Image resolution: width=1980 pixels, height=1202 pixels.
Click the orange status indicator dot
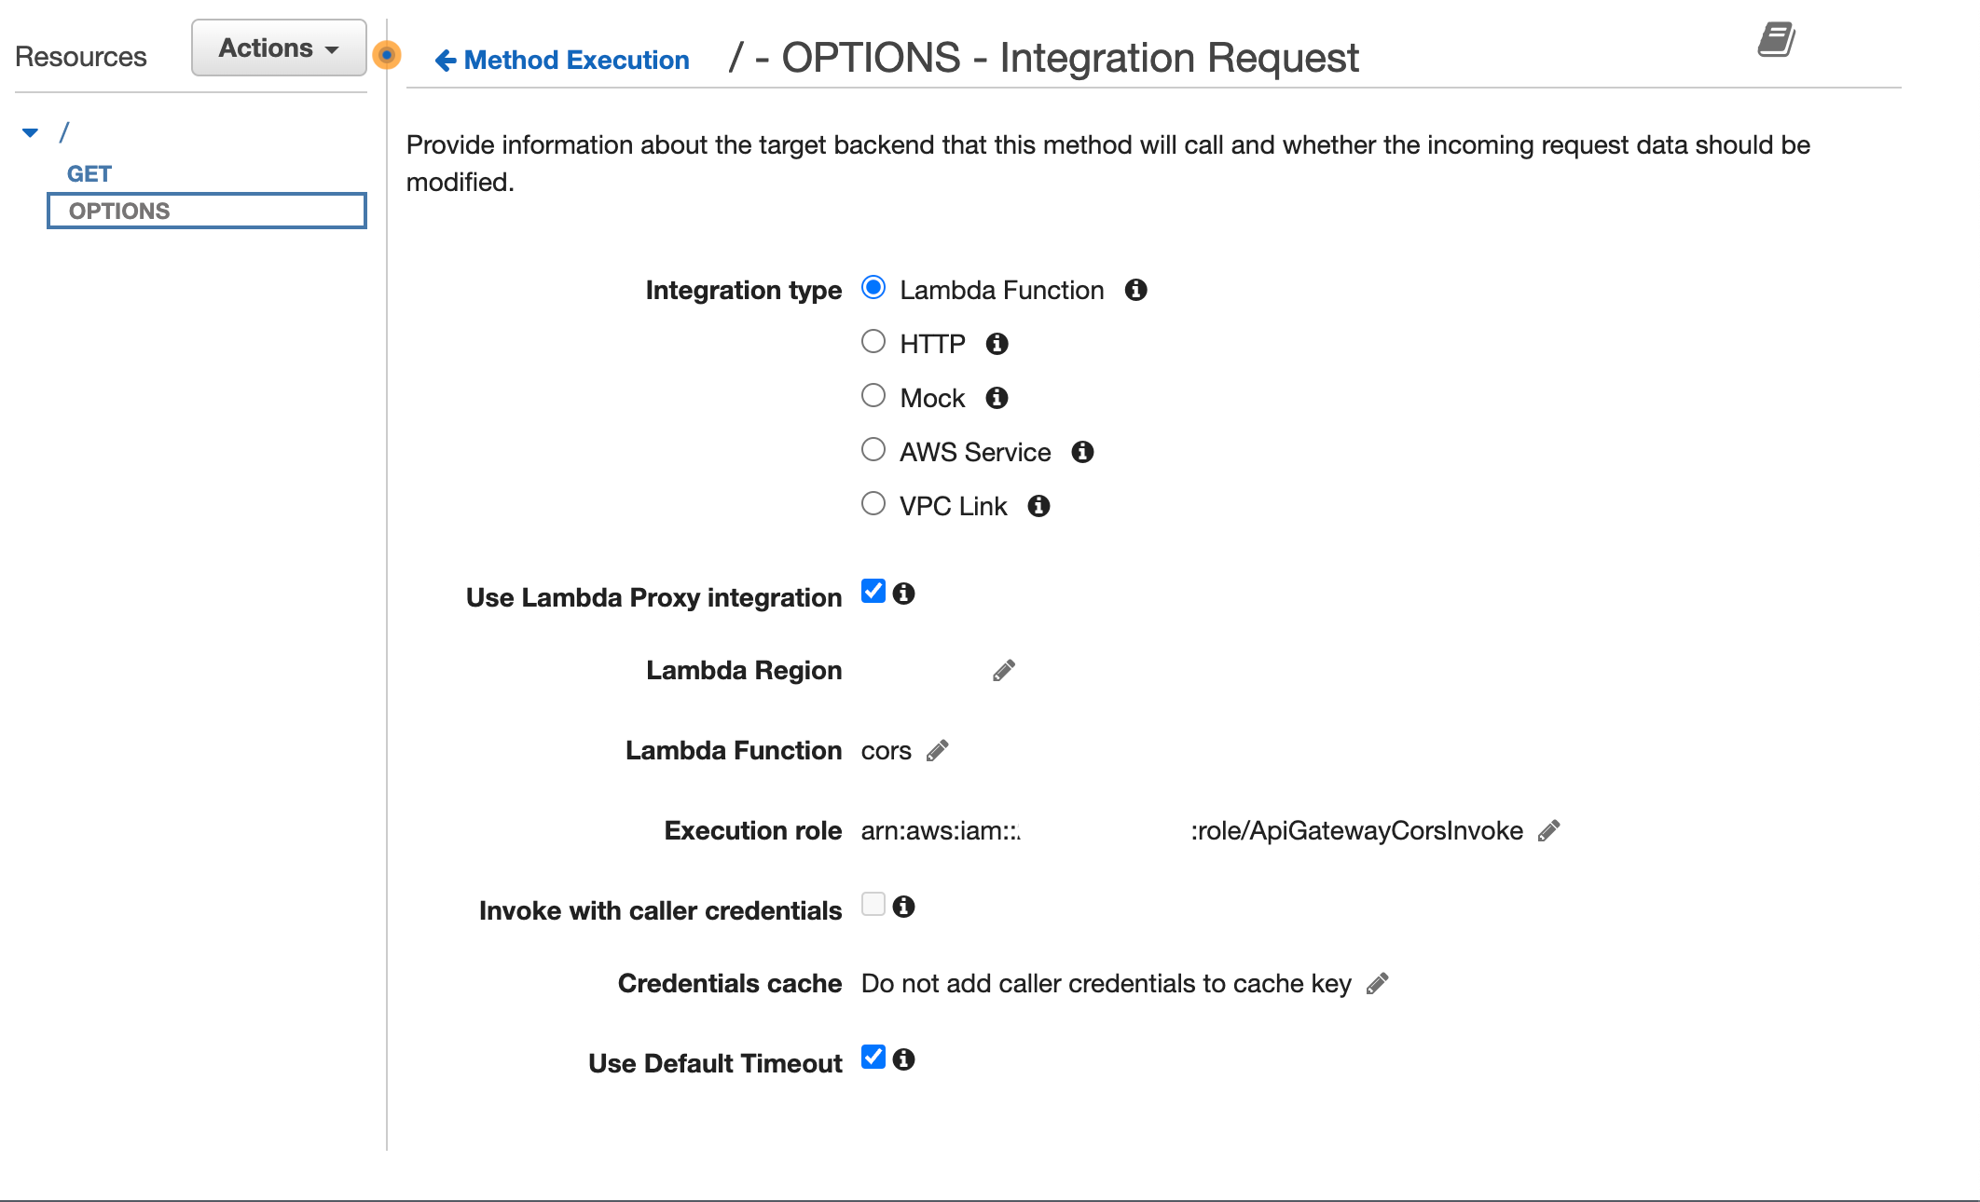point(386,55)
